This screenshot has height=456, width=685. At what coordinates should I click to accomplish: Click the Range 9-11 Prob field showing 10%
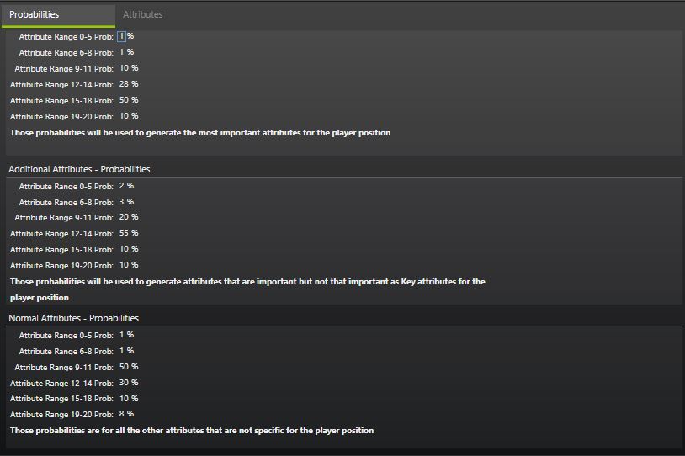pos(124,68)
